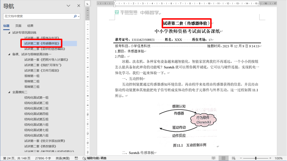Switch to the 页面 tab

tap(18, 26)
